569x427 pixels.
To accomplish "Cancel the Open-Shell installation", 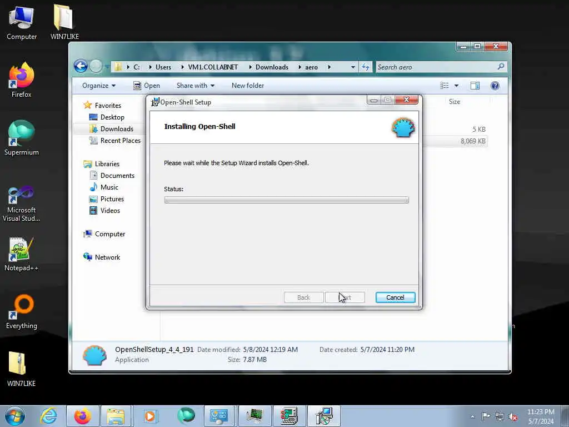I will point(395,297).
